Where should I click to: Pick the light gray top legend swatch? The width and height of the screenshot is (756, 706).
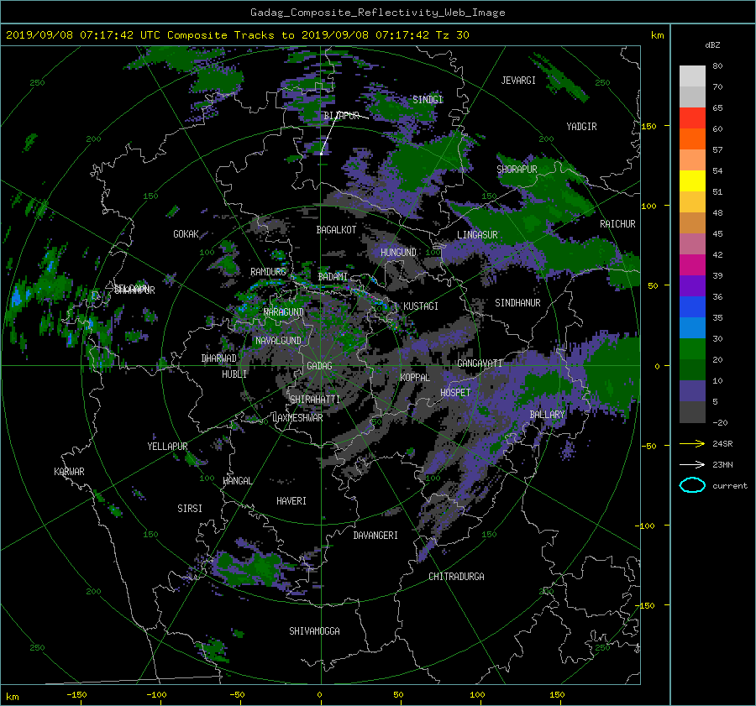tap(692, 76)
